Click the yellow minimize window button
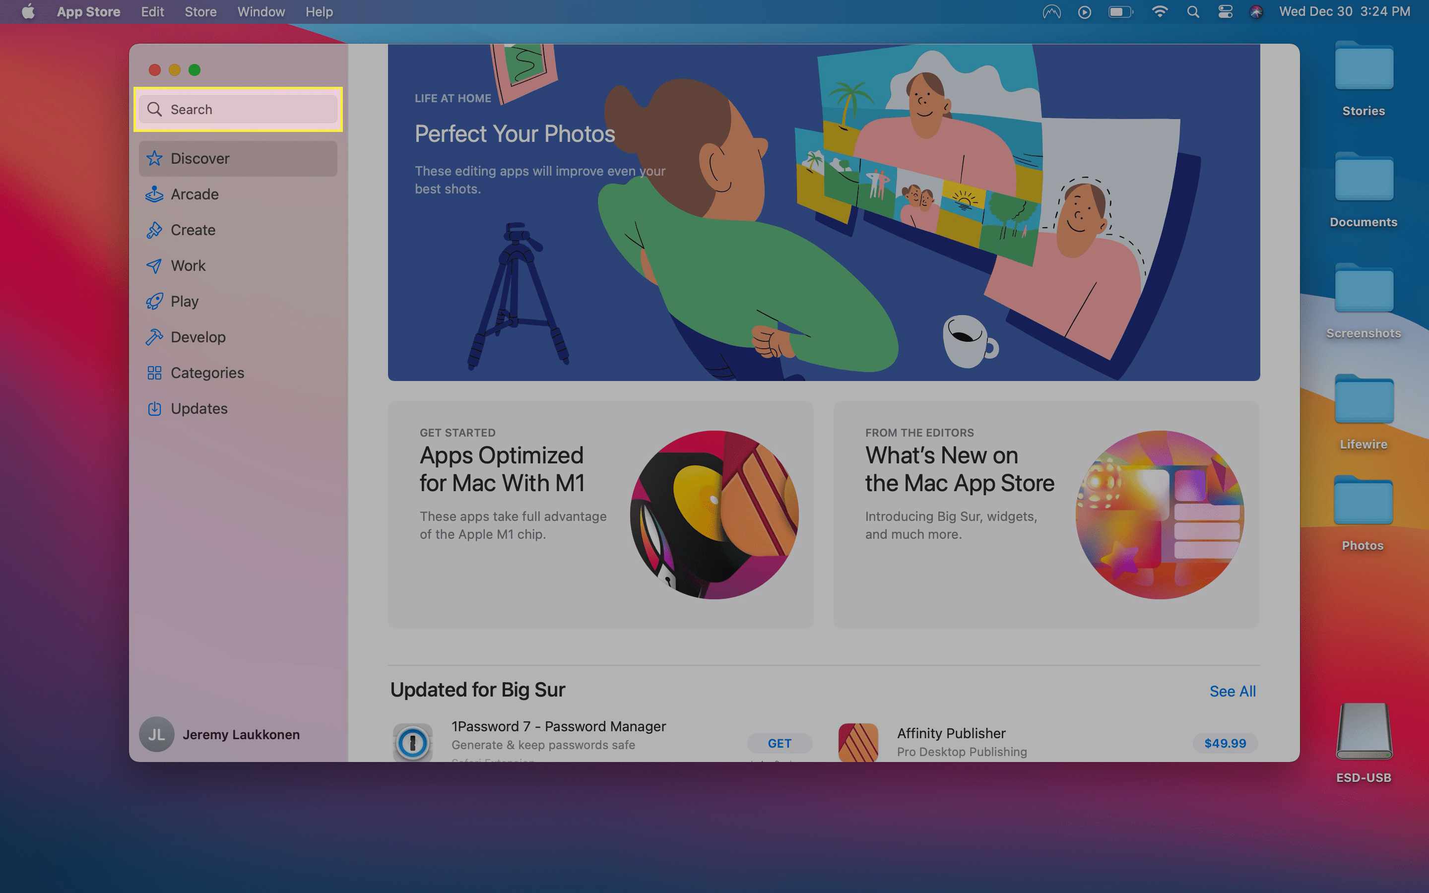Image resolution: width=1429 pixels, height=893 pixels. tap(174, 69)
